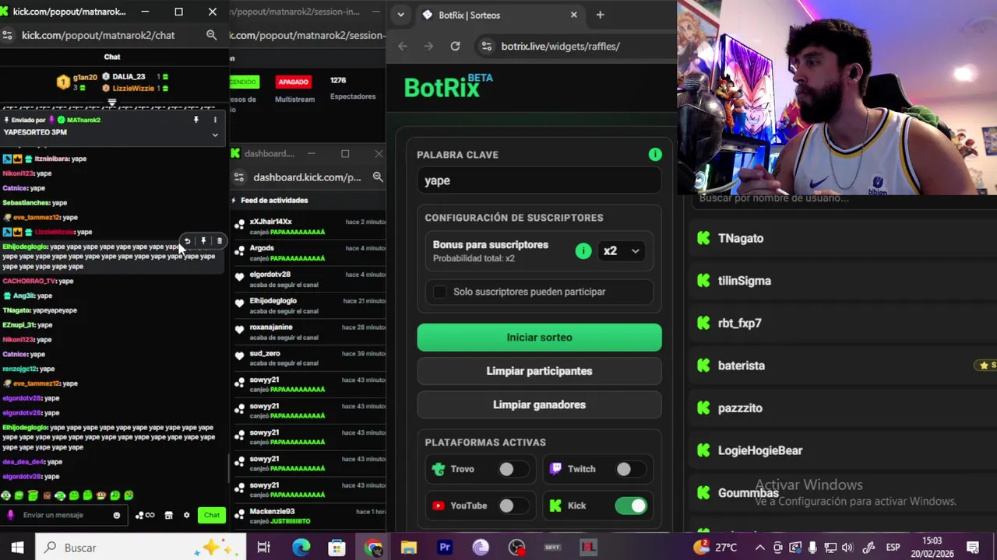Pin Elhijodegloglo's hovered chat message

(x=203, y=241)
